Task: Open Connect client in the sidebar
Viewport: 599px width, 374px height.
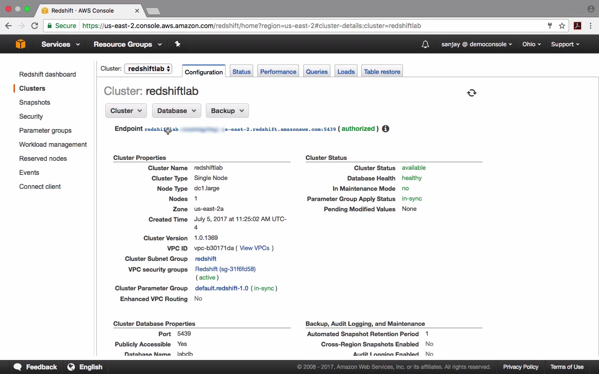Action: coord(40,187)
